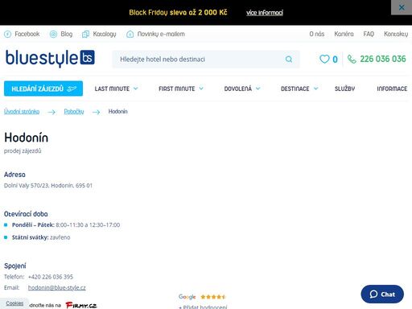Click the Google rating stars
The image size is (412, 309).
[x=213, y=297]
